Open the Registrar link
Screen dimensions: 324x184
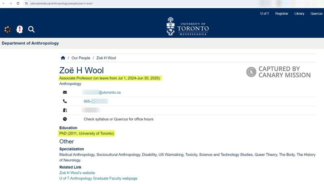[x=281, y=13]
